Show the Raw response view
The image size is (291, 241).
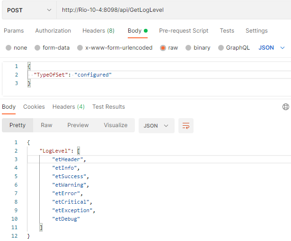tap(46, 125)
